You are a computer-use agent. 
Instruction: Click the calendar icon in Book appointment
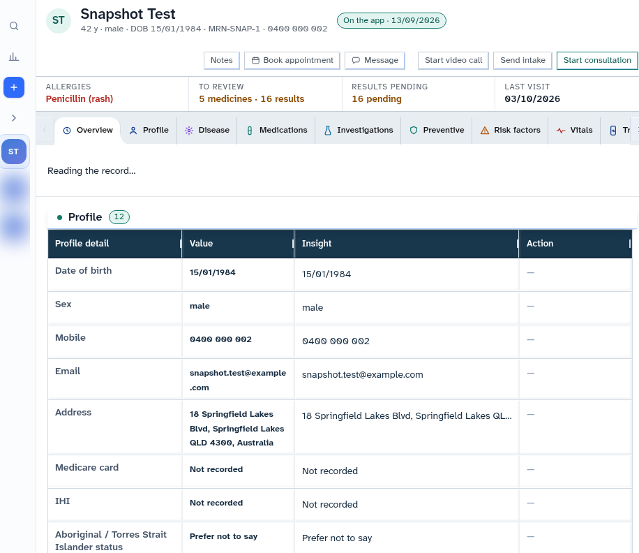pos(255,60)
